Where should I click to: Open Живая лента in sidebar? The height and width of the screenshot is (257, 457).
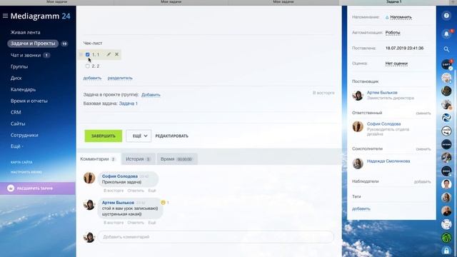(x=26, y=32)
